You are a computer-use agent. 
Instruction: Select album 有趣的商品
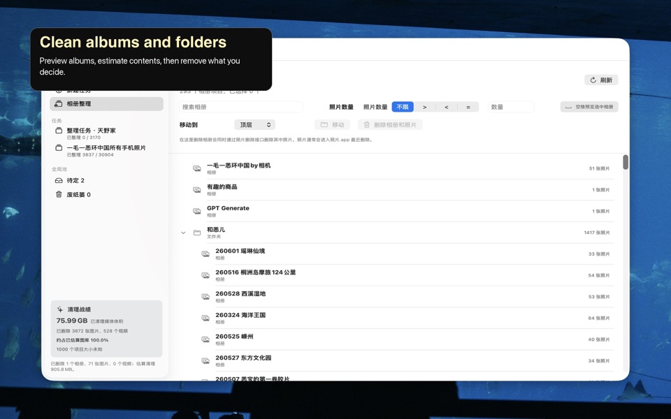click(x=397, y=190)
